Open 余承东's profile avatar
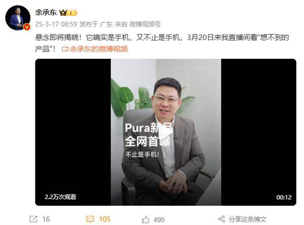The width and height of the screenshot is (304, 225). 18,18
